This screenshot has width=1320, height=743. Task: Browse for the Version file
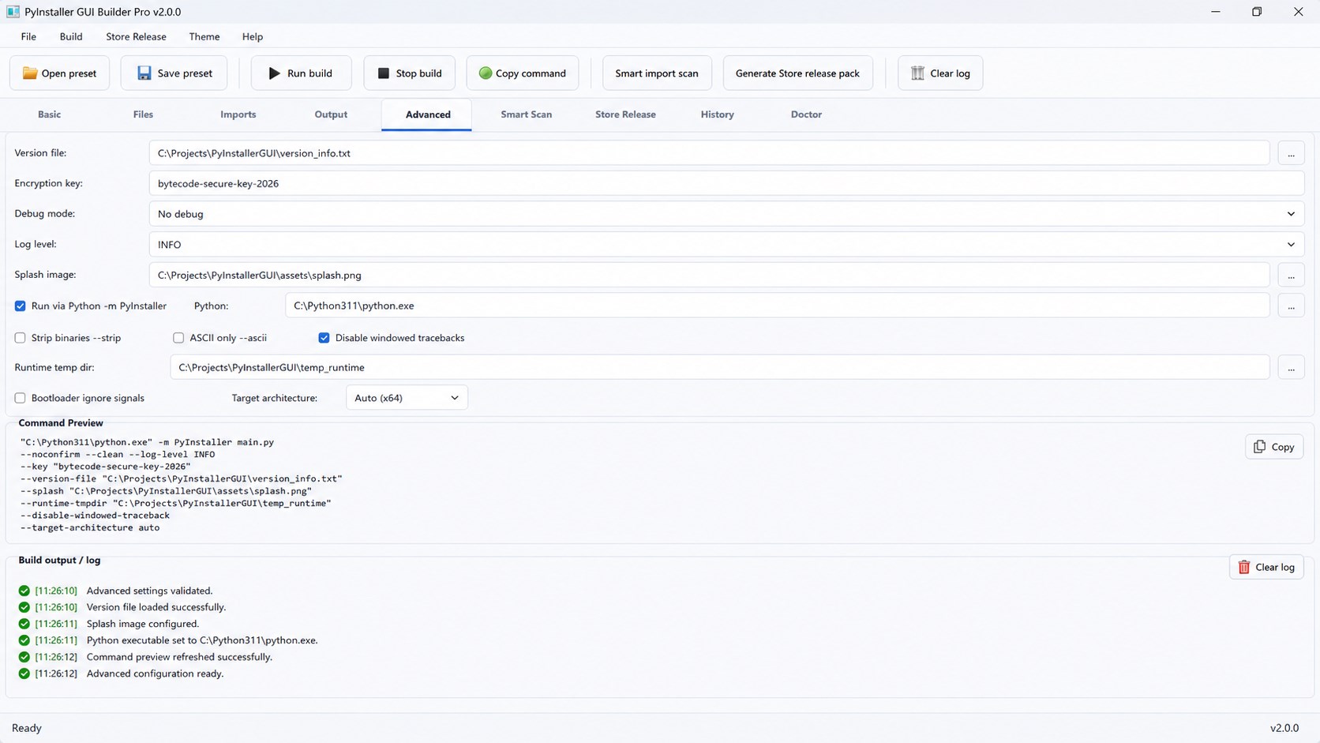click(x=1291, y=153)
